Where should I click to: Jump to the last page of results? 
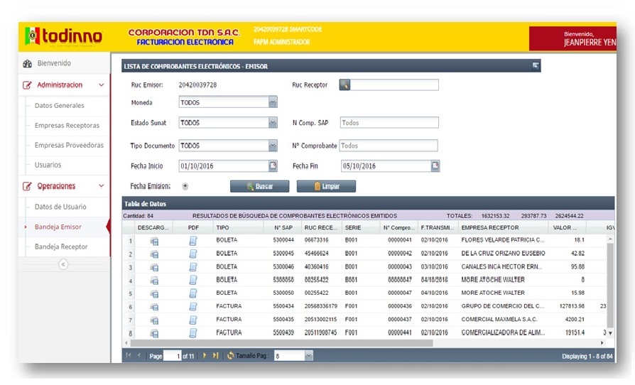tap(215, 355)
